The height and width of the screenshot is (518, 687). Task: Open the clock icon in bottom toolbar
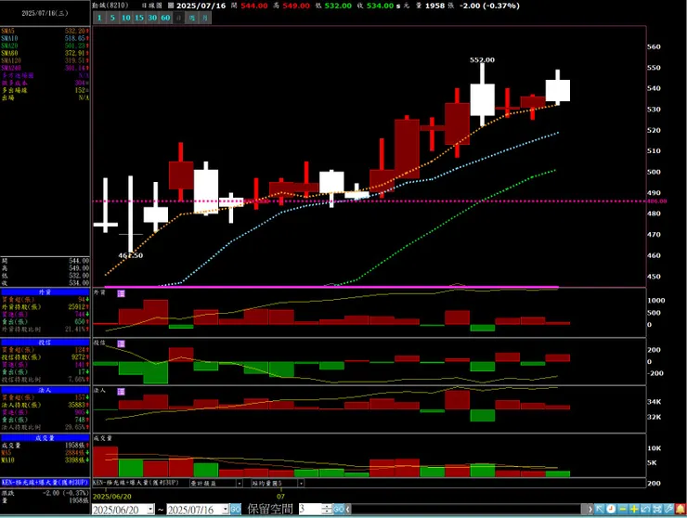611,509
